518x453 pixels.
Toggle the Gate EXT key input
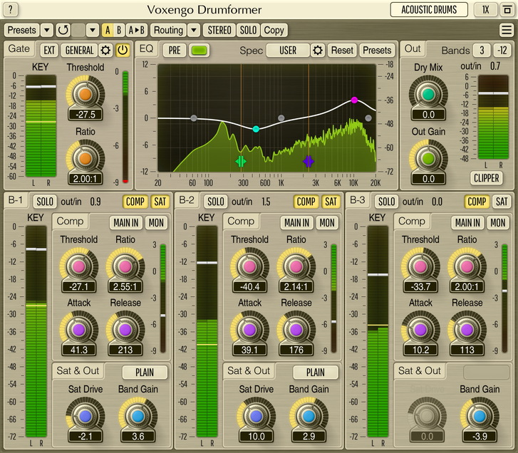click(49, 50)
